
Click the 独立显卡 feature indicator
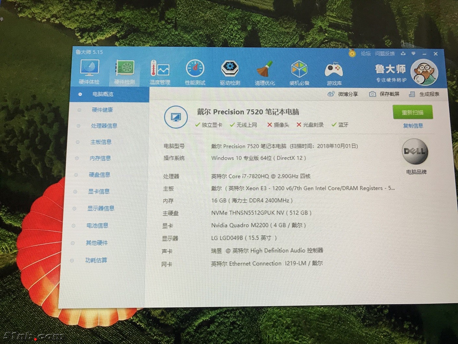pos(209,125)
